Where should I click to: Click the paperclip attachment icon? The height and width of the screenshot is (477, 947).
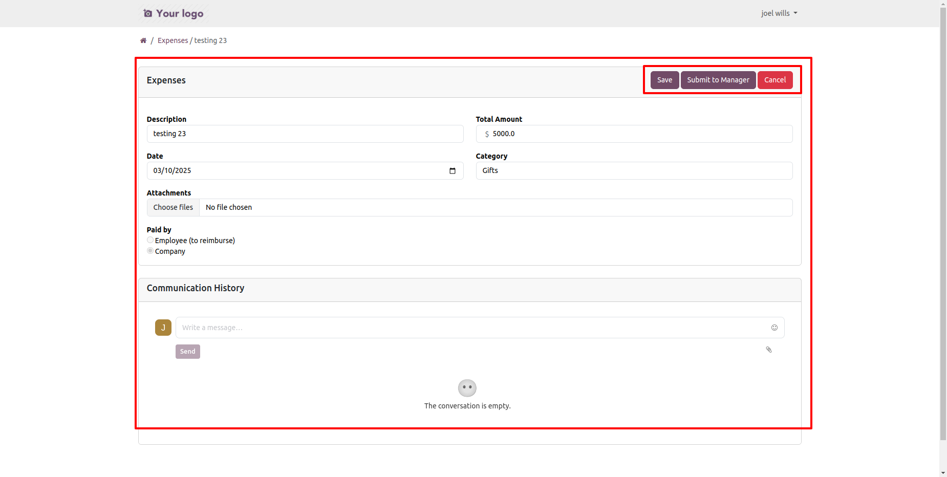768,350
